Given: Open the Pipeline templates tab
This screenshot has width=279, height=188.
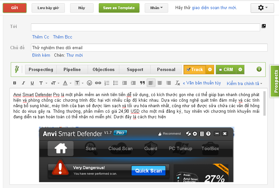Looking at the screenshot, I should tap(72, 69).
